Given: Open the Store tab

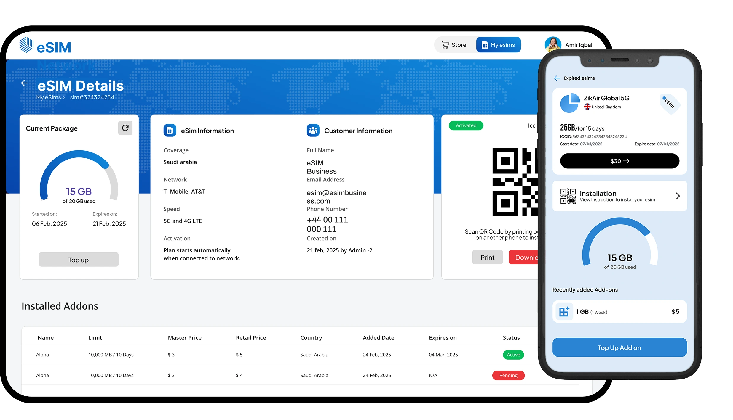Looking at the screenshot, I should point(454,45).
